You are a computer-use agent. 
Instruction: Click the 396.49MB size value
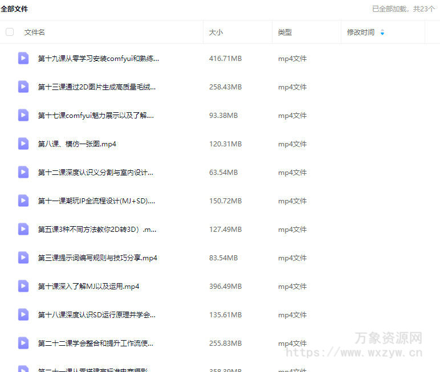tap(226, 287)
